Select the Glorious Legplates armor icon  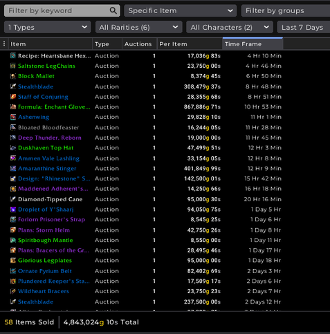pos(13,261)
